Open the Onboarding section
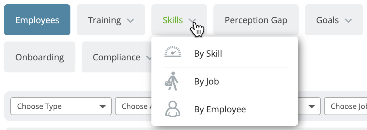Screen dimensions: 367x130 (40, 57)
